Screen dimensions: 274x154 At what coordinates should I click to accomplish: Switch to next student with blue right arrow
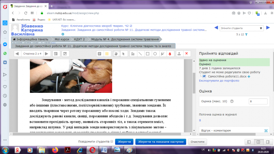pos(268,27)
